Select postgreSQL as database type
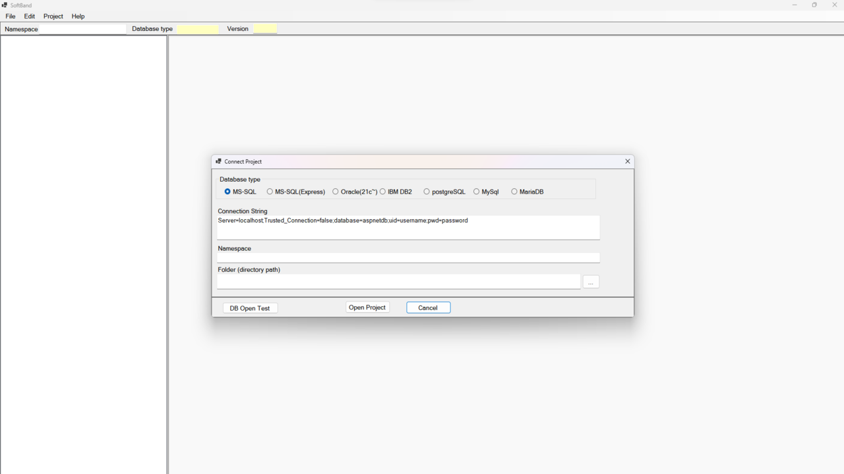Viewport: 844px width, 474px height. coord(427,192)
